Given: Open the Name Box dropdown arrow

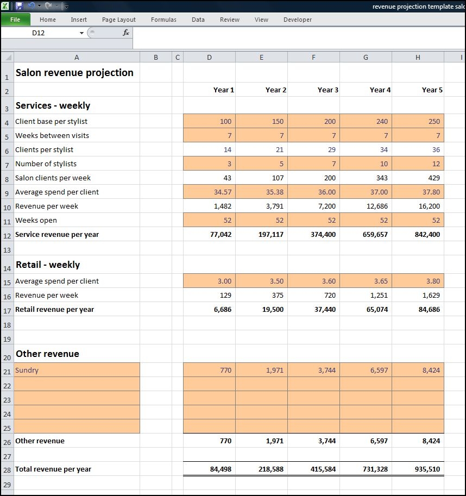Looking at the screenshot, I should pos(82,33).
